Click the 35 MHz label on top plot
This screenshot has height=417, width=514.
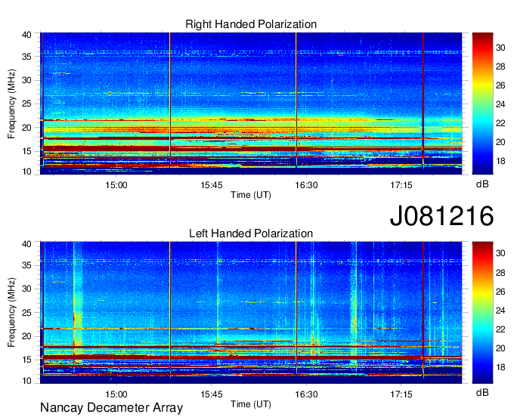click(27, 57)
